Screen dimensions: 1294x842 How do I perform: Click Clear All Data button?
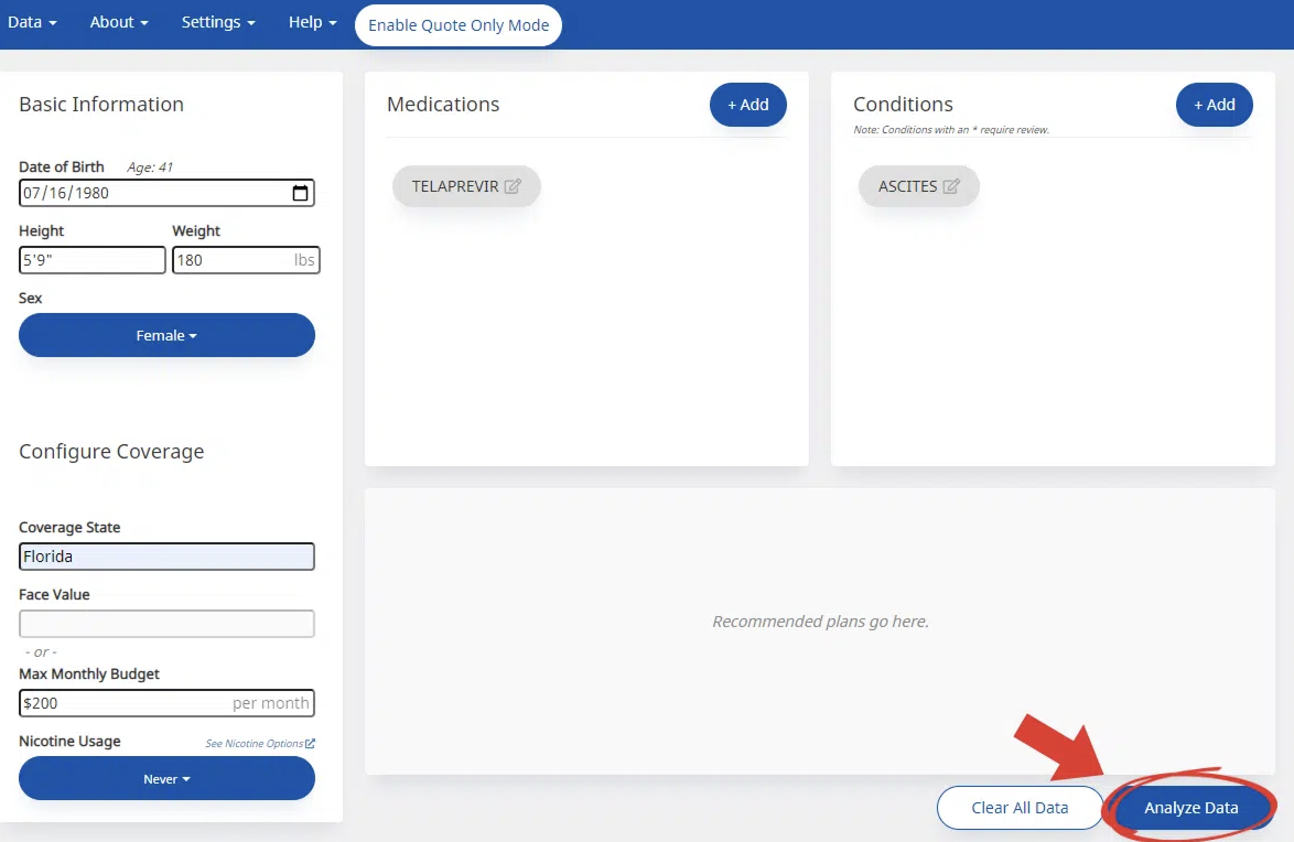[x=1019, y=807]
